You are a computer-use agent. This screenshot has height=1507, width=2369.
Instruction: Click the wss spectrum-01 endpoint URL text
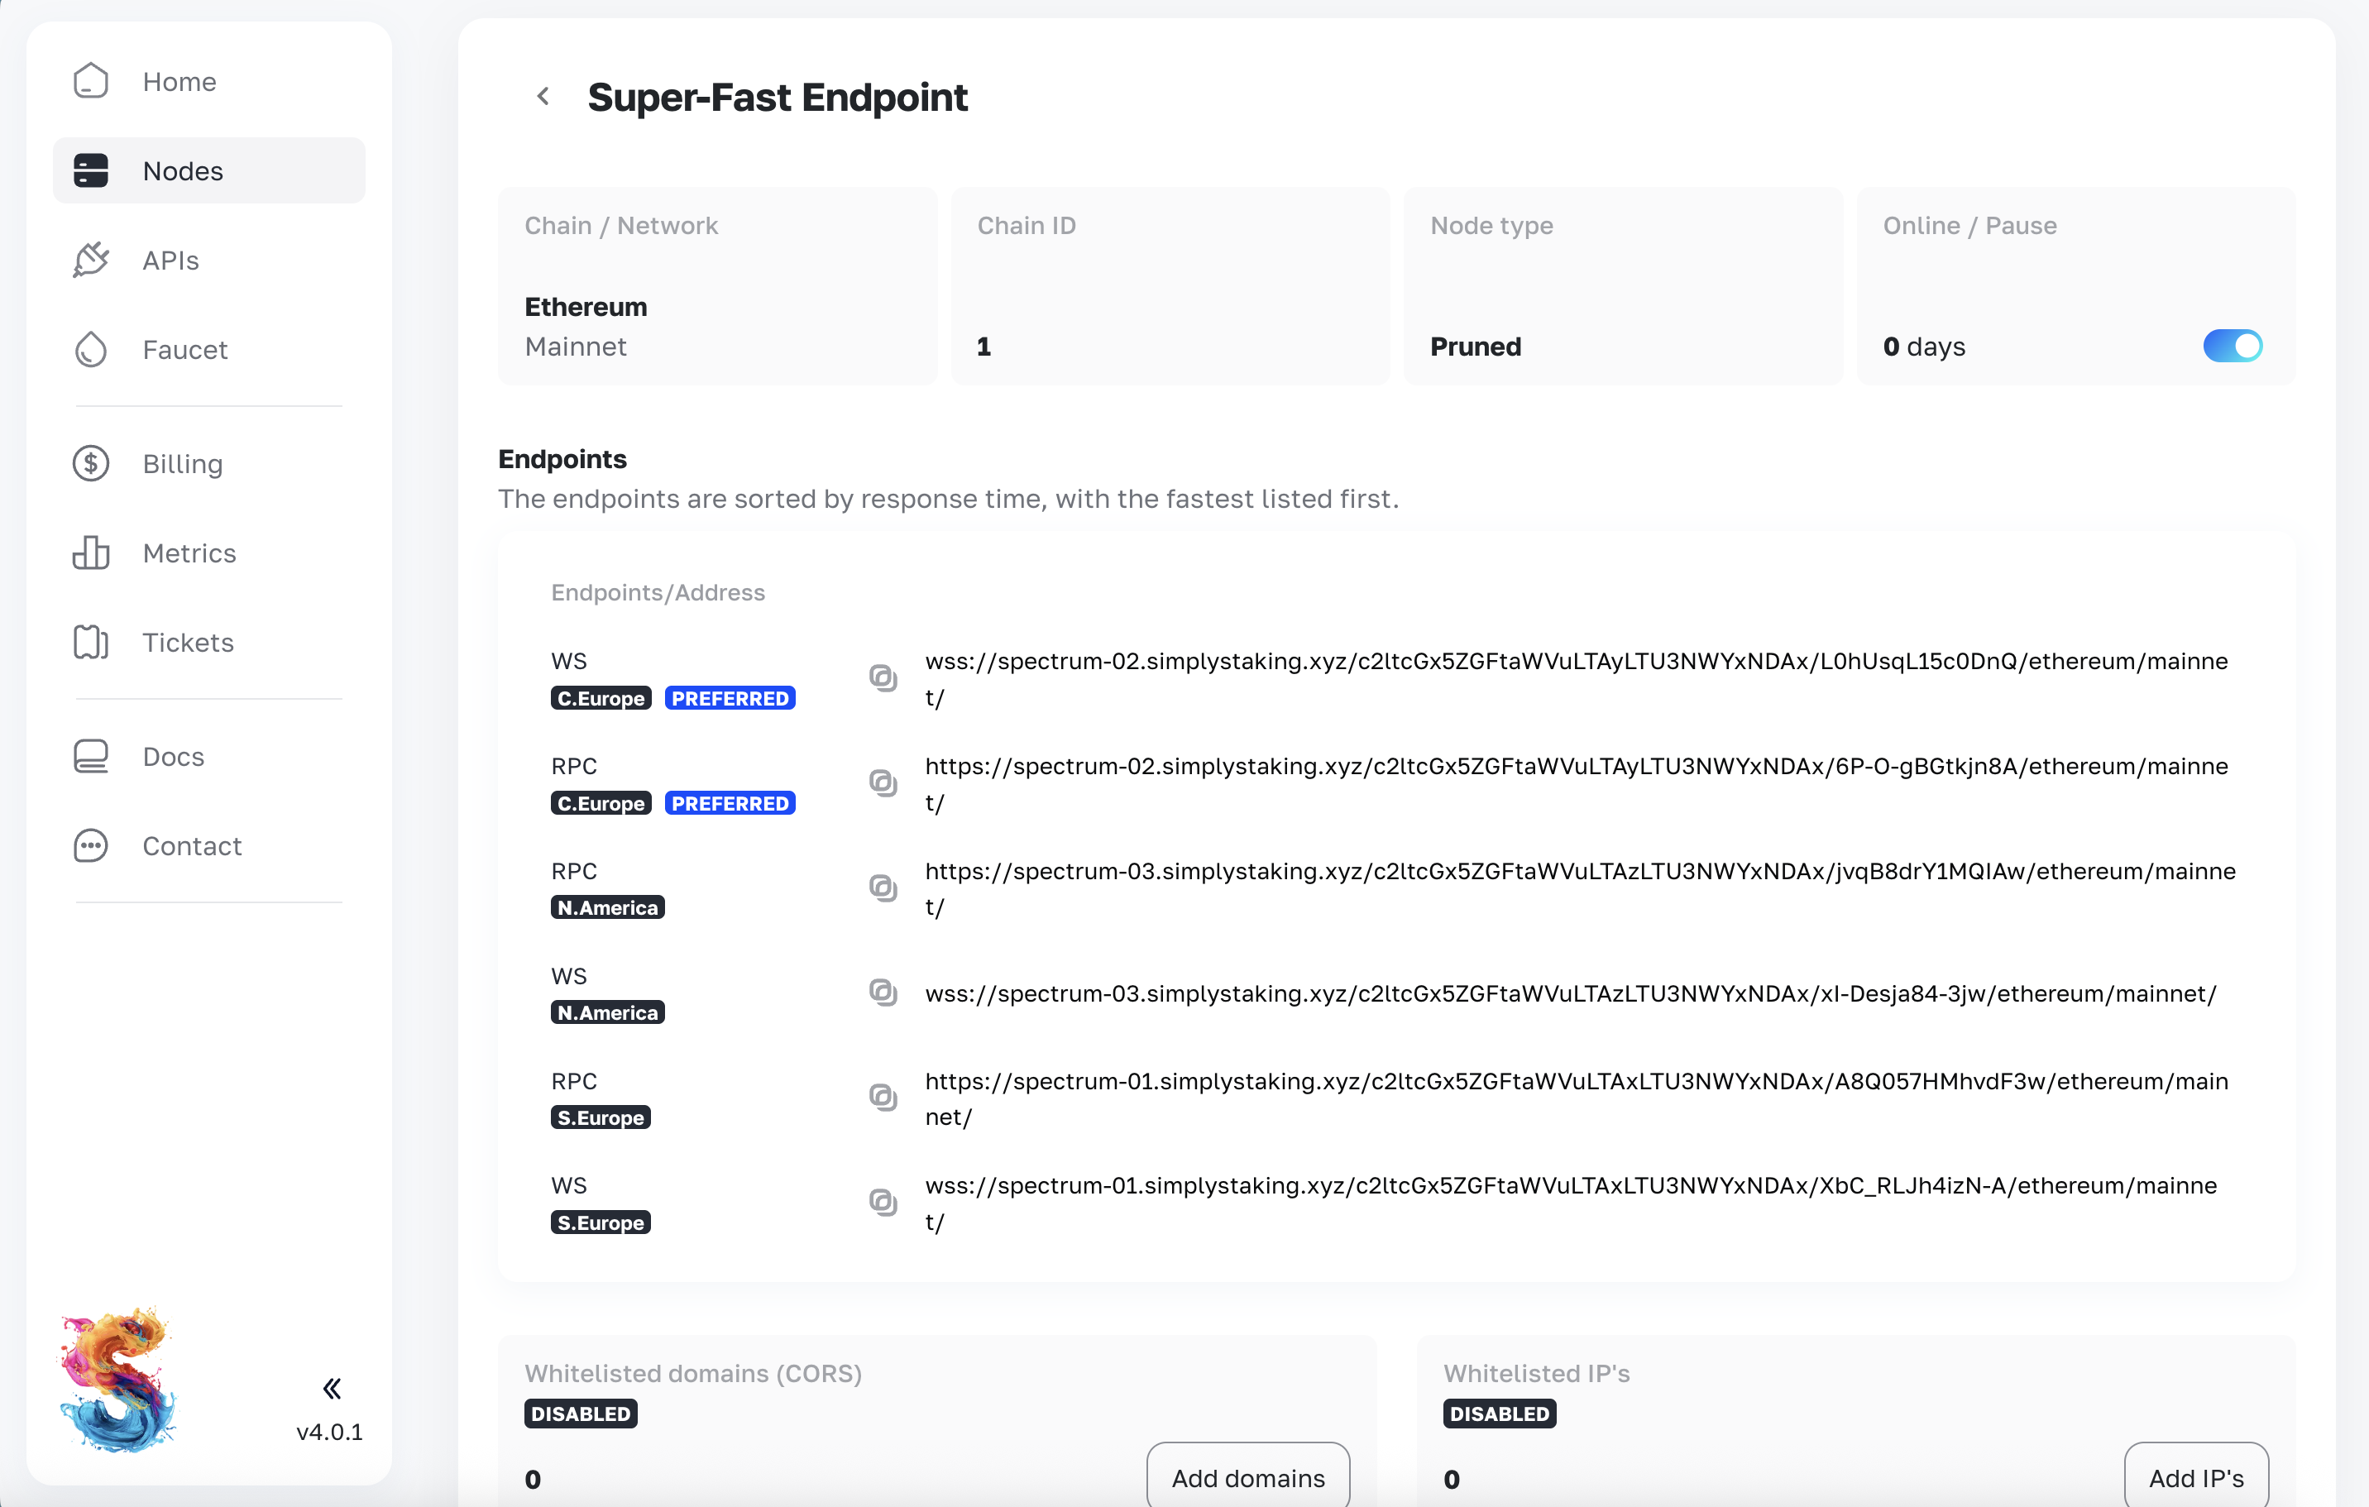[x=1570, y=1203]
